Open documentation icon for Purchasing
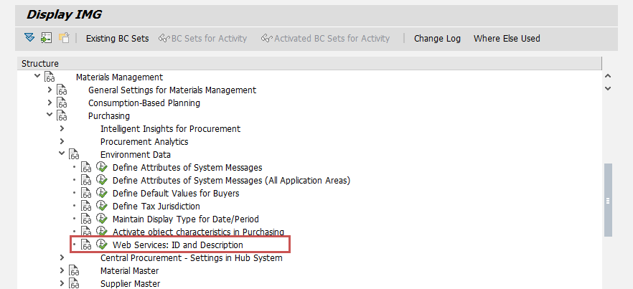 click(62, 116)
